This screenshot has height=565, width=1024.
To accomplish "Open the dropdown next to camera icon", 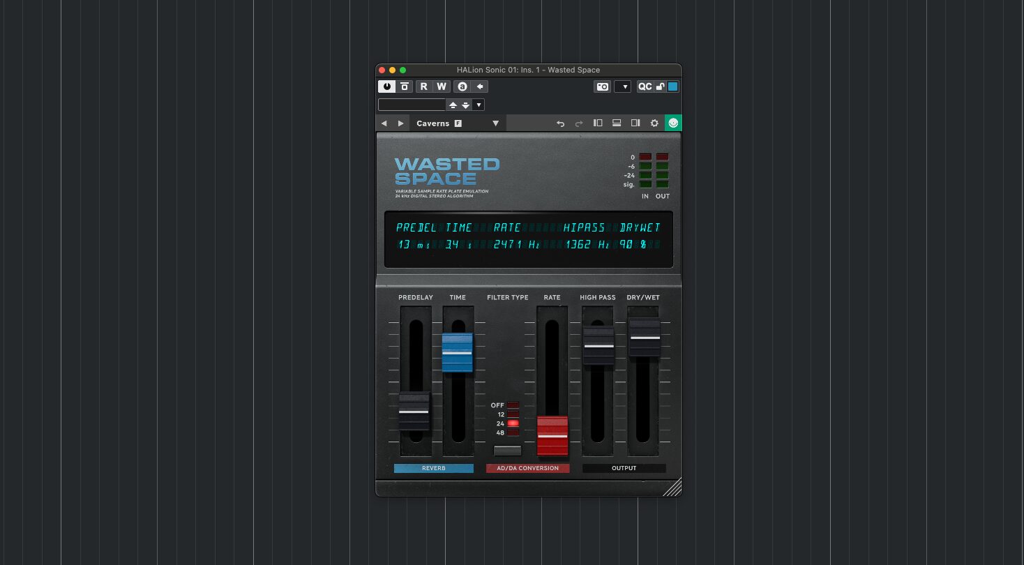I will (623, 86).
